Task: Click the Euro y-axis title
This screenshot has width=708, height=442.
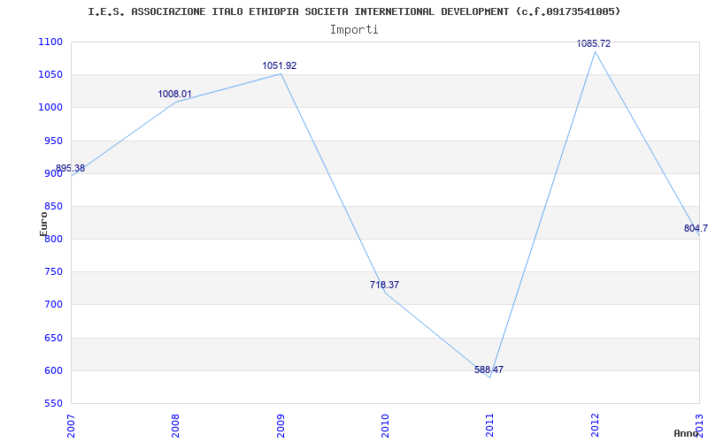Action: click(x=43, y=225)
